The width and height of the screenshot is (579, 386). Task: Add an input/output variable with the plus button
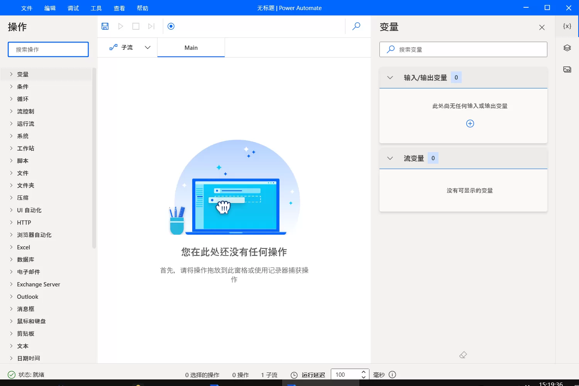[x=470, y=124]
